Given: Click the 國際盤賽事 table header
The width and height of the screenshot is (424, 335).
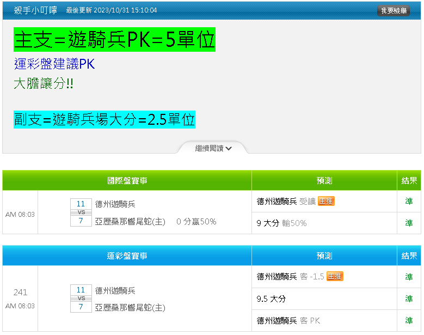Looking at the screenshot, I should pyautogui.click(x=127, y=180).
